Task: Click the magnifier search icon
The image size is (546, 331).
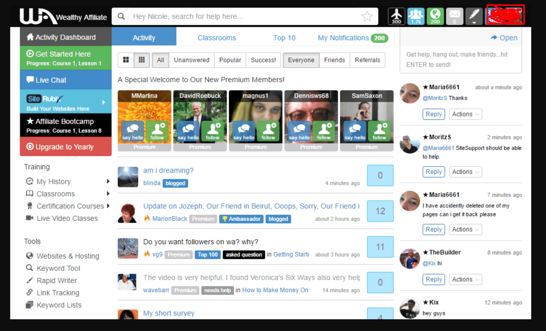Action: [121, 16]
